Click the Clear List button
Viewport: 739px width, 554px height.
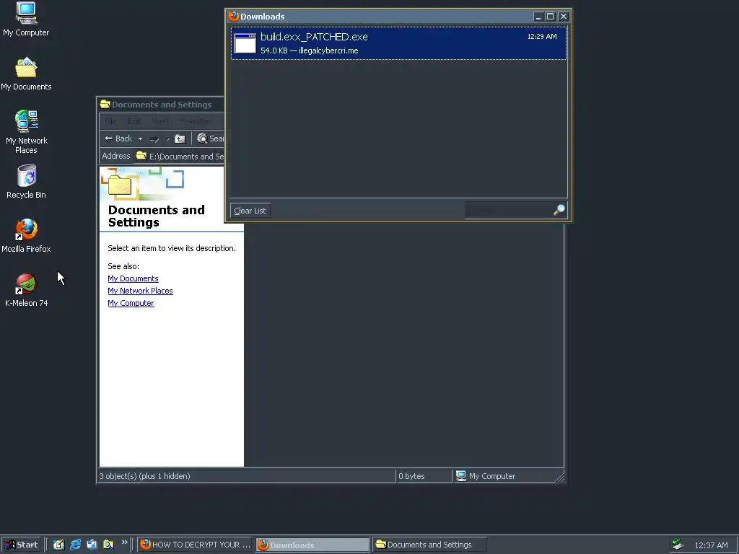point(250,211)
